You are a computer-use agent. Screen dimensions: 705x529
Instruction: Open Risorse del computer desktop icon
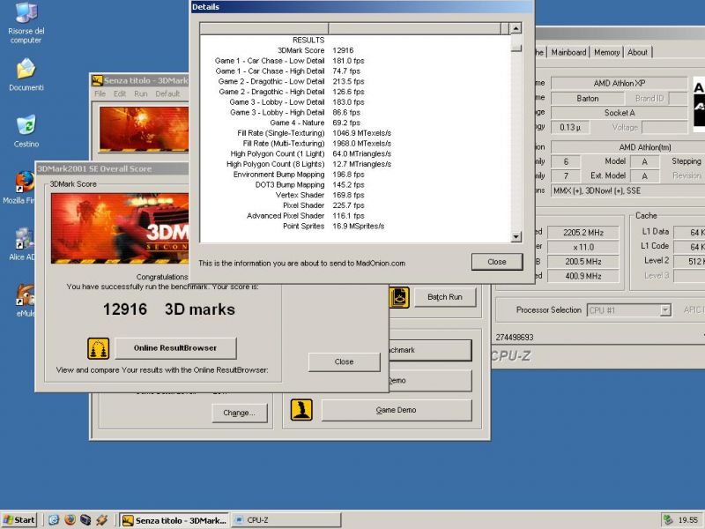coord(26,23)
